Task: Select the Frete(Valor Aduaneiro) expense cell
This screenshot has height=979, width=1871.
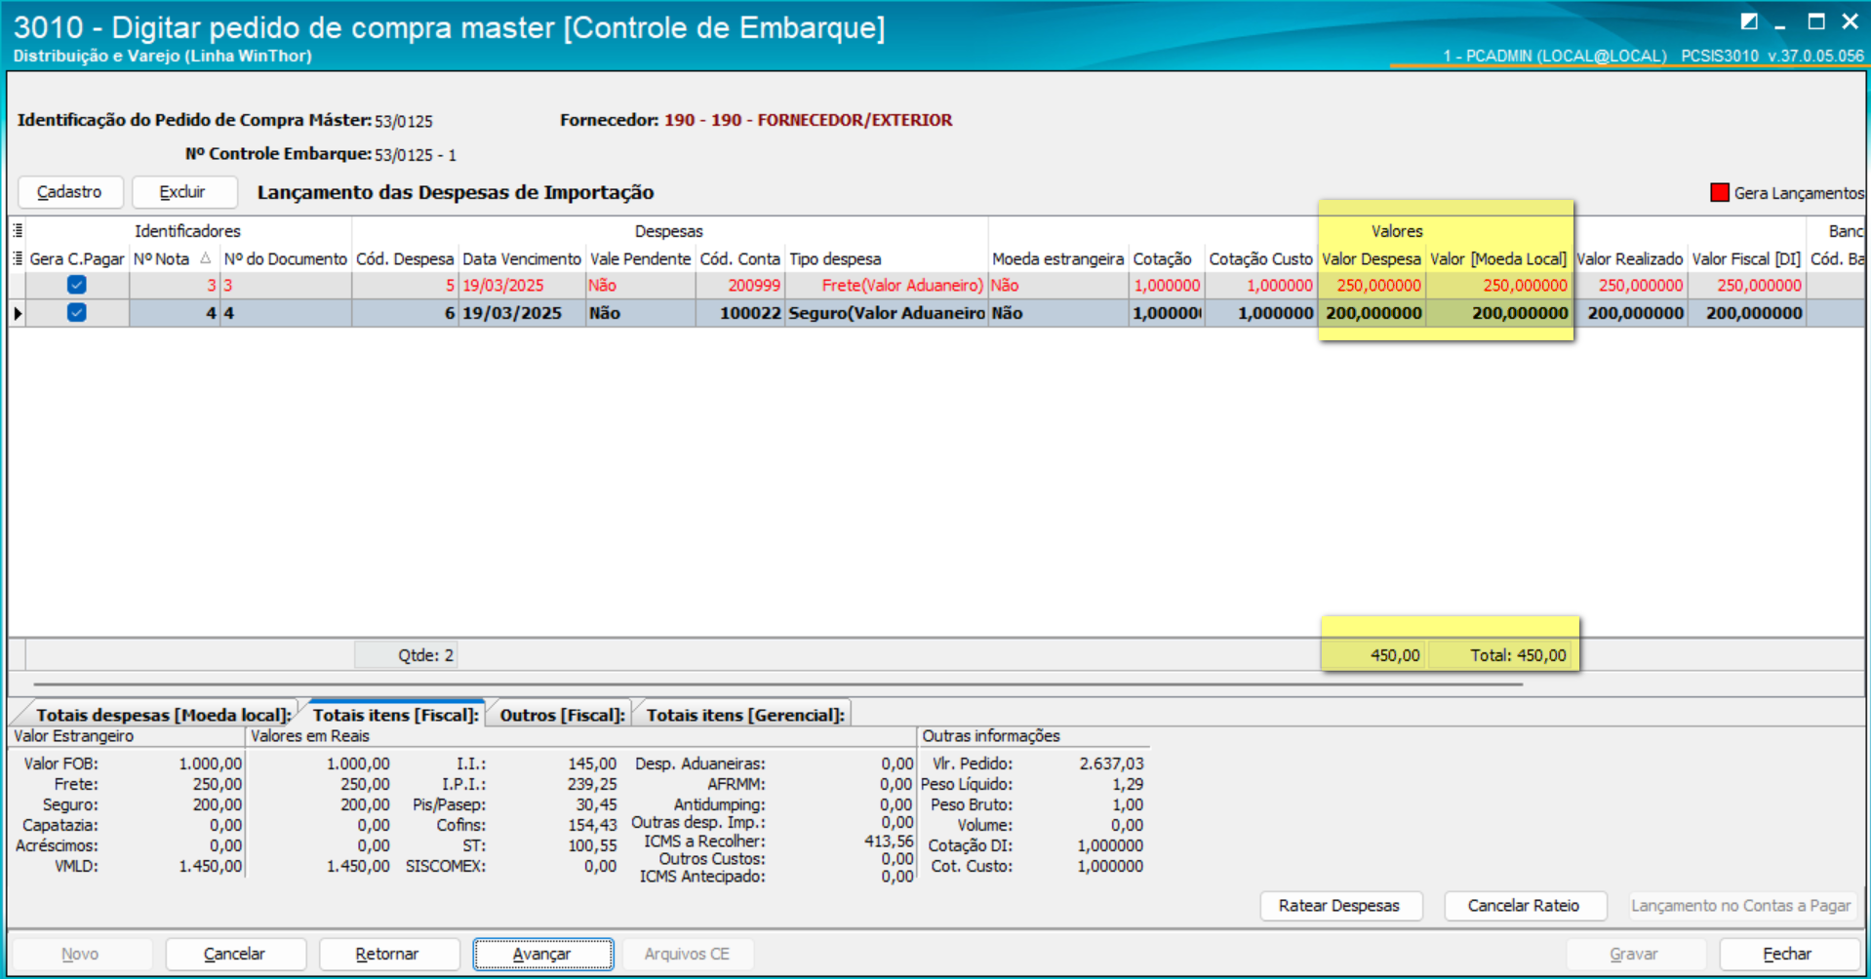Action: coord(887,286)
